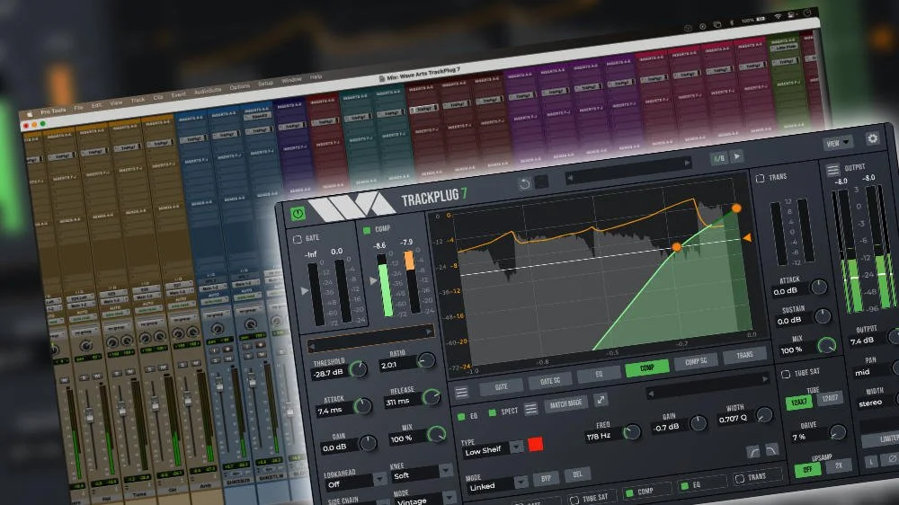The image size is (899, 505).
Task: Switch to the Gate SC tab
Action: point(550,381)
